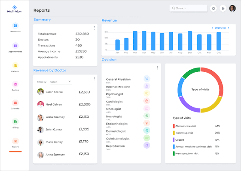241x171 pixels.
Task: Open the Billing sidebar icon
Action: coord(15,122)
